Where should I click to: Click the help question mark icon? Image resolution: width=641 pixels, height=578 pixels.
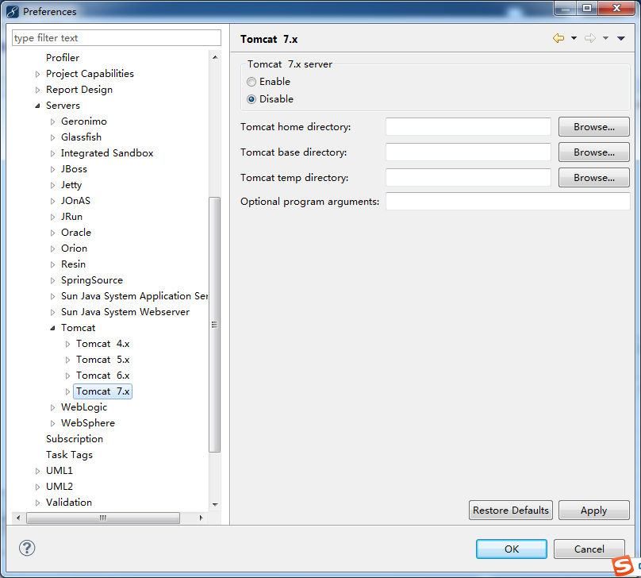pos(27,548)
